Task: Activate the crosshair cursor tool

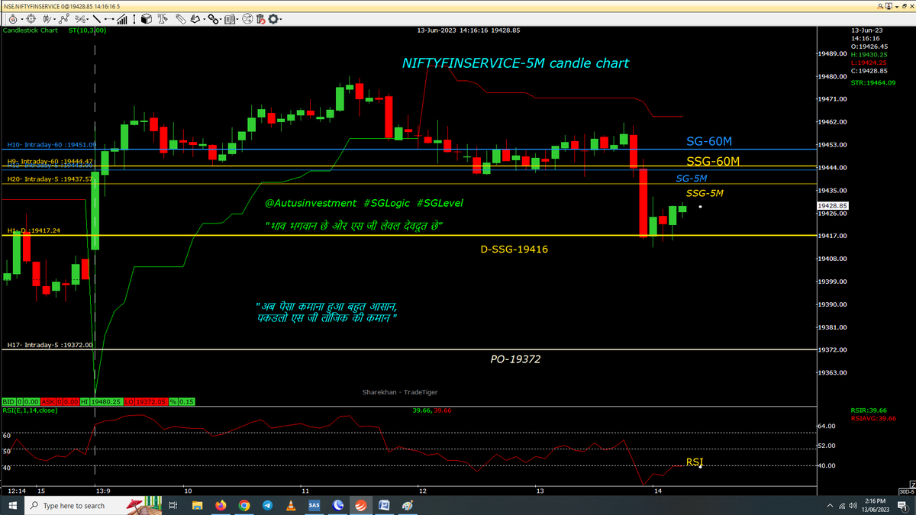Action: point(31,19)
